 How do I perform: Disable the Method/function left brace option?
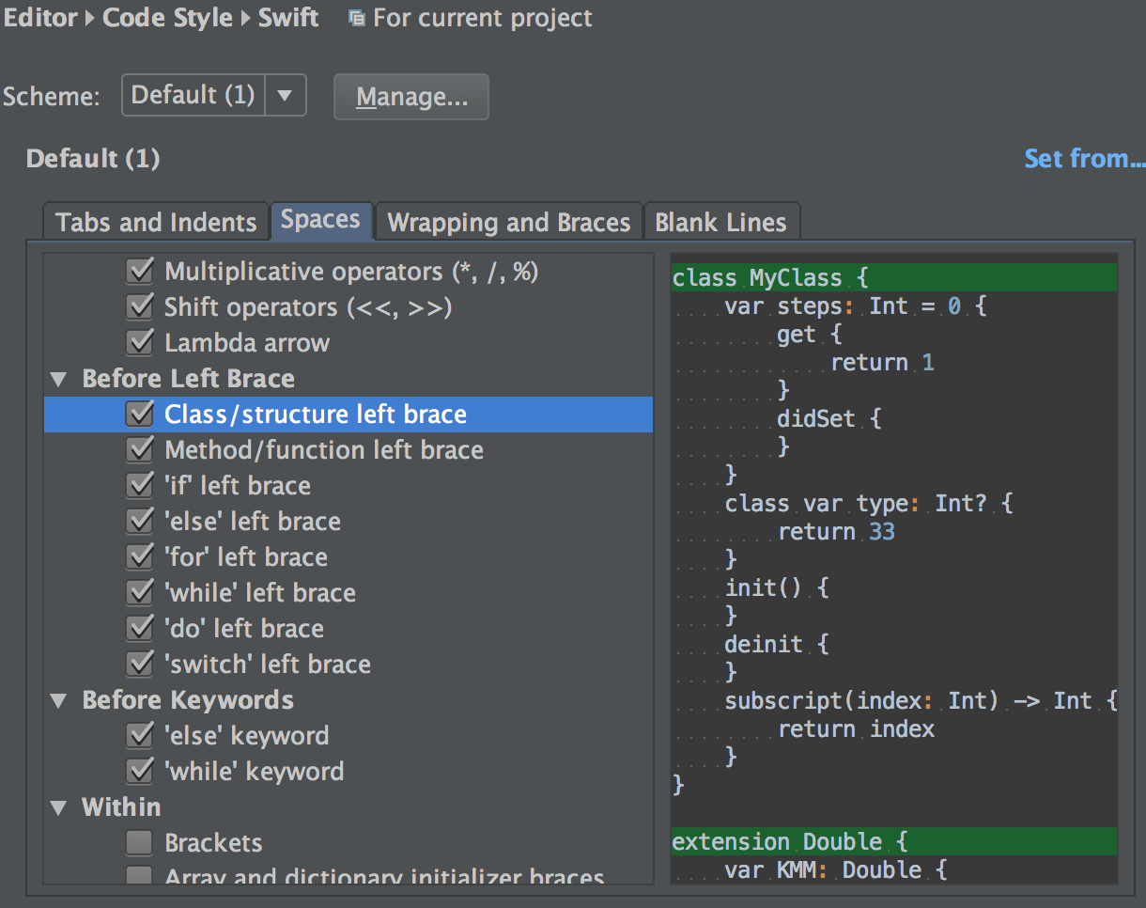(x=139, y=449)
